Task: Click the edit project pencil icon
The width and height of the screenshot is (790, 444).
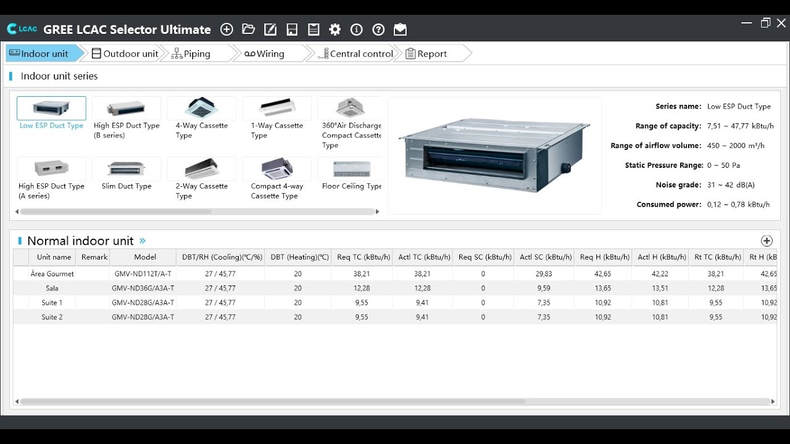Action: tap(270, 30)
